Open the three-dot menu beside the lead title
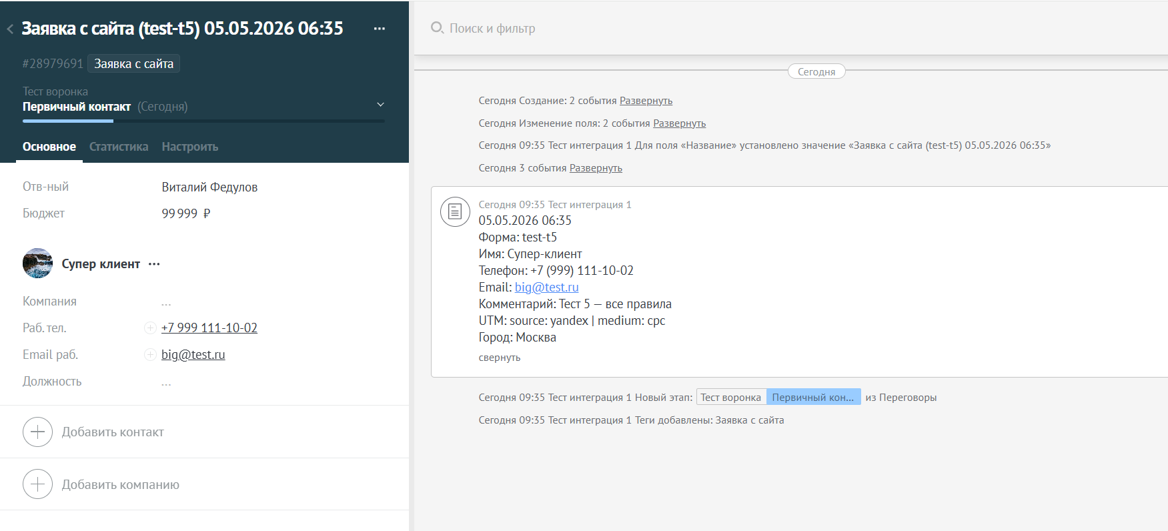This screenshot has height=531, width=1168. click(x=380, y=29)
